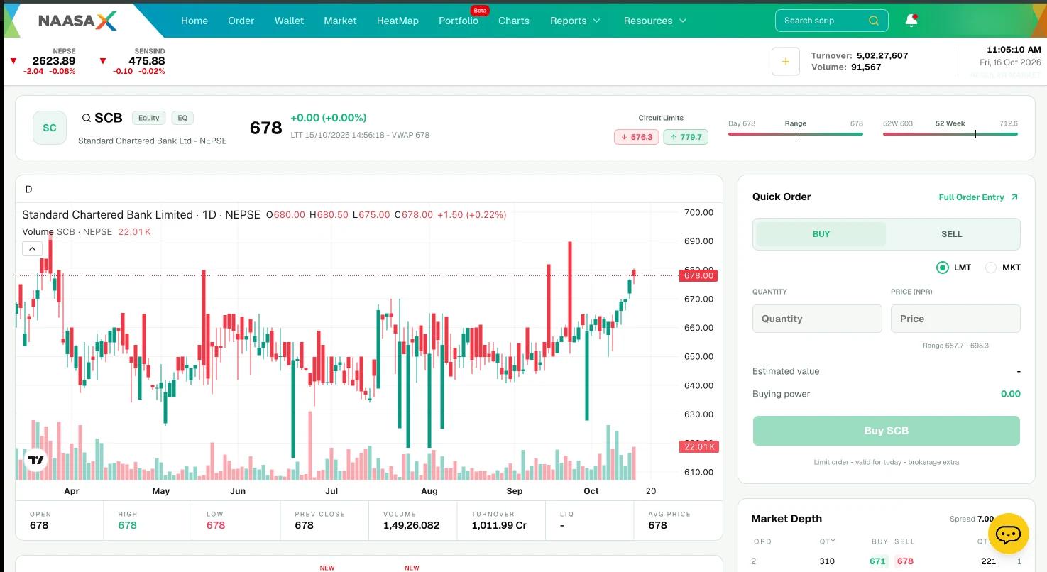Click the upper circuit limit 779.7
The width and height of the screenshot is (1047, 572).
[x=686, y=137]
